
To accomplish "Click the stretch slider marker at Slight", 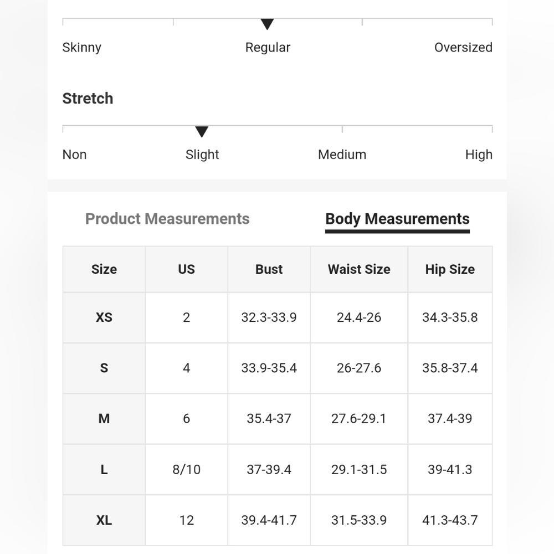I will coord(202,132).
